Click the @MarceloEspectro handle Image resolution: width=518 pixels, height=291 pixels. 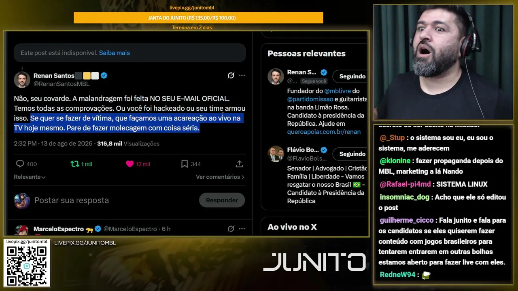click(130, 229)
